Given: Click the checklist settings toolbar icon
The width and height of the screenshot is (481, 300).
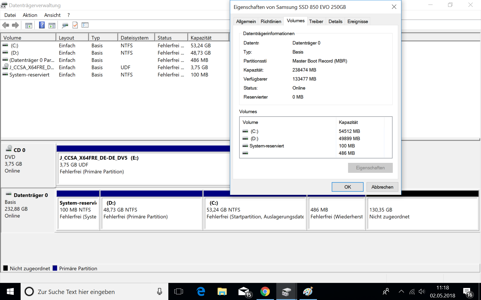Looking at the screenshot, I should tap(85, 25).
